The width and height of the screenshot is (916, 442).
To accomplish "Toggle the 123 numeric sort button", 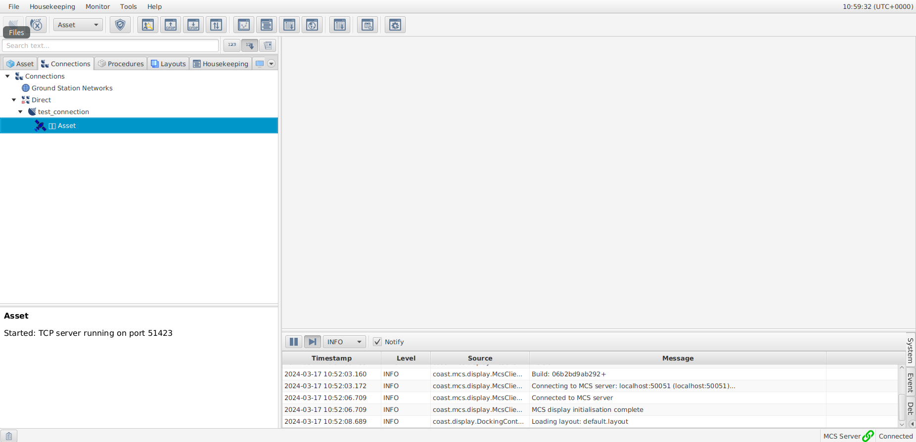I will coord(232,45).
